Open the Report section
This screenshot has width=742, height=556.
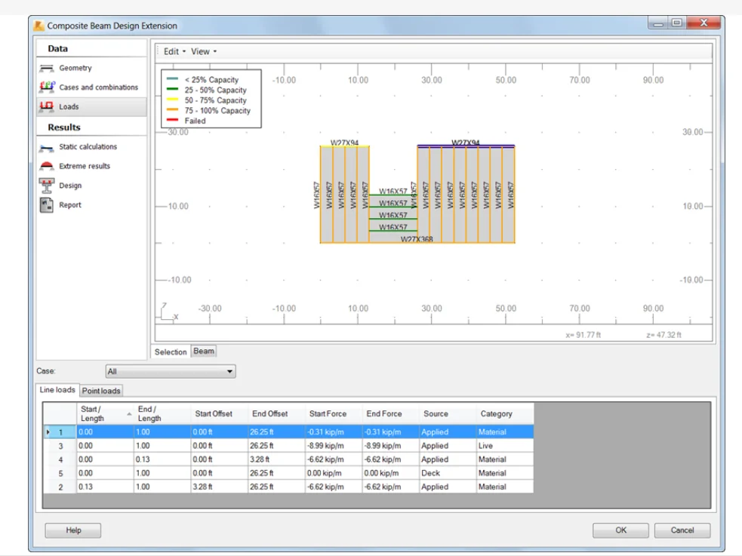70,205
